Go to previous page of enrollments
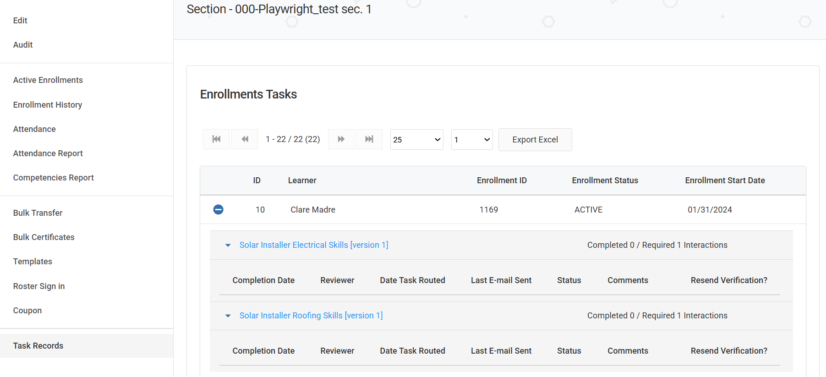The height and width of the screenshot is (377, 826). click(245, 139)
